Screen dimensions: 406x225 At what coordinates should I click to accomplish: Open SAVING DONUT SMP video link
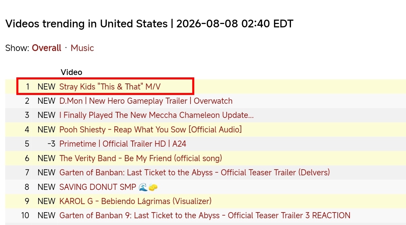[109, 187]
